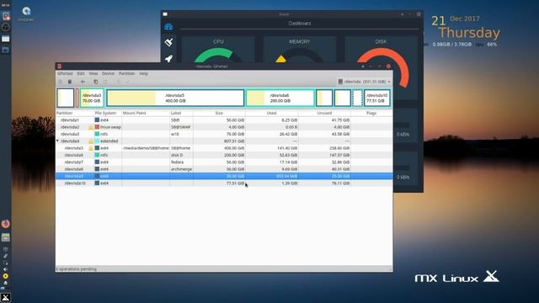Open the Partition menu
The width and height of the screenshot is (539, 303).
pyautogui.click(x=126, y=73)
